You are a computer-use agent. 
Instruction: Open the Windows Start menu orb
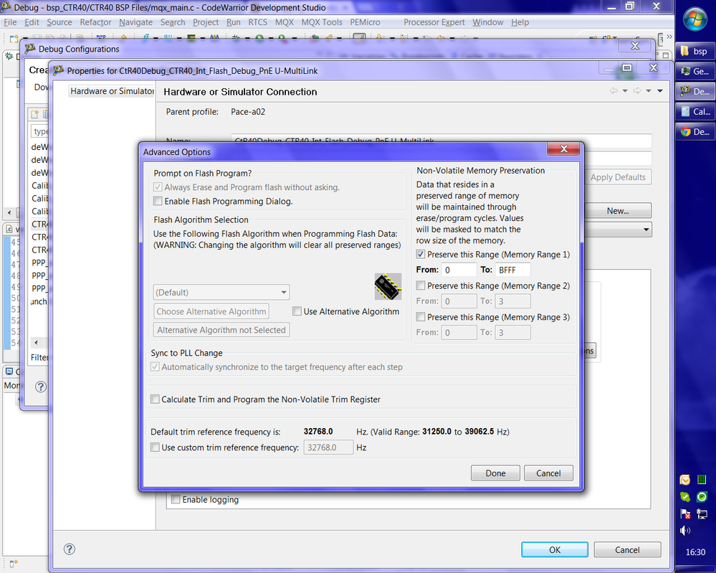pyautogui.click(x=695, y=19)
